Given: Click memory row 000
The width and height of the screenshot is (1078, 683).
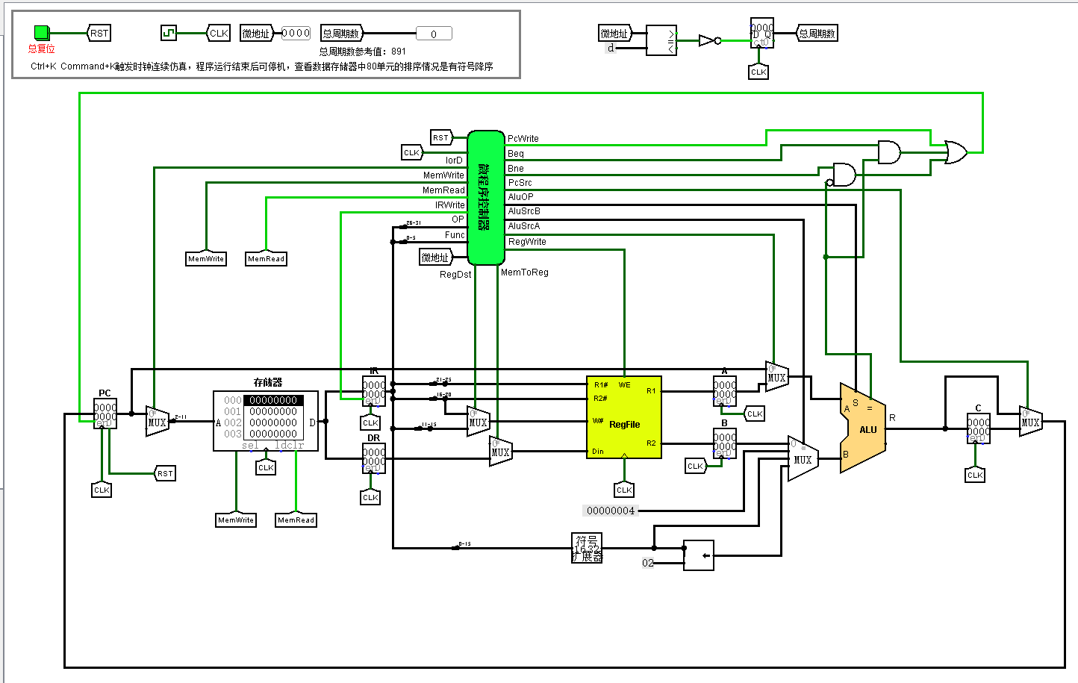Looking at the screenshot, I should coord(264,400).
